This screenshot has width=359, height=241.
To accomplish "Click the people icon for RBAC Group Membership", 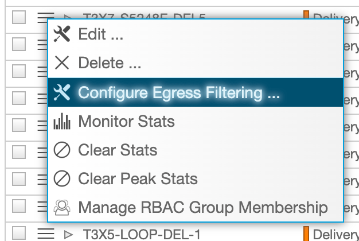I will click(62, 208).
